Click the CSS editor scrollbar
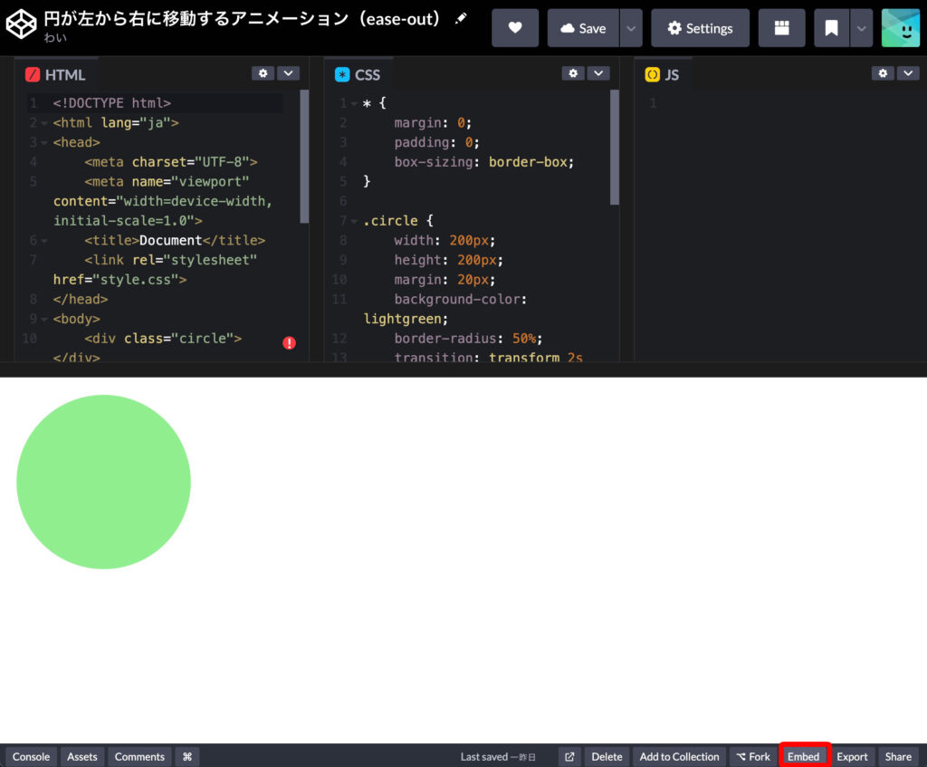This screenshot has width=927, height=767. point(615,148)
